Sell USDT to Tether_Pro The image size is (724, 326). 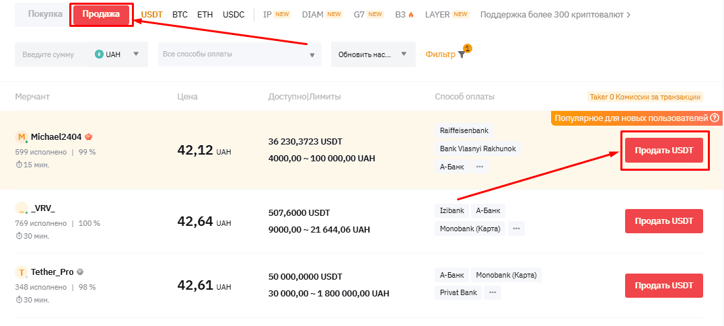point(664,286)
